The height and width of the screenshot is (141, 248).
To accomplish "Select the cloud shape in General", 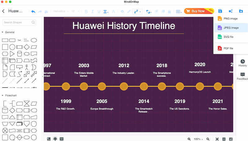I will click(x=27, y=54).
